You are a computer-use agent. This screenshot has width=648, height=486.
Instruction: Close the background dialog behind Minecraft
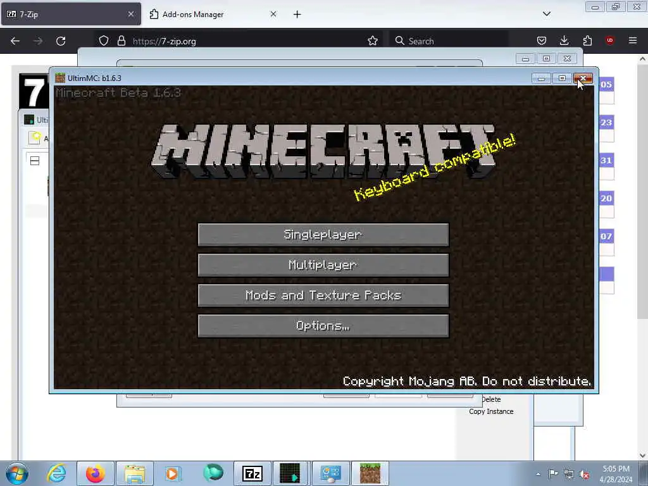[568, 59]
